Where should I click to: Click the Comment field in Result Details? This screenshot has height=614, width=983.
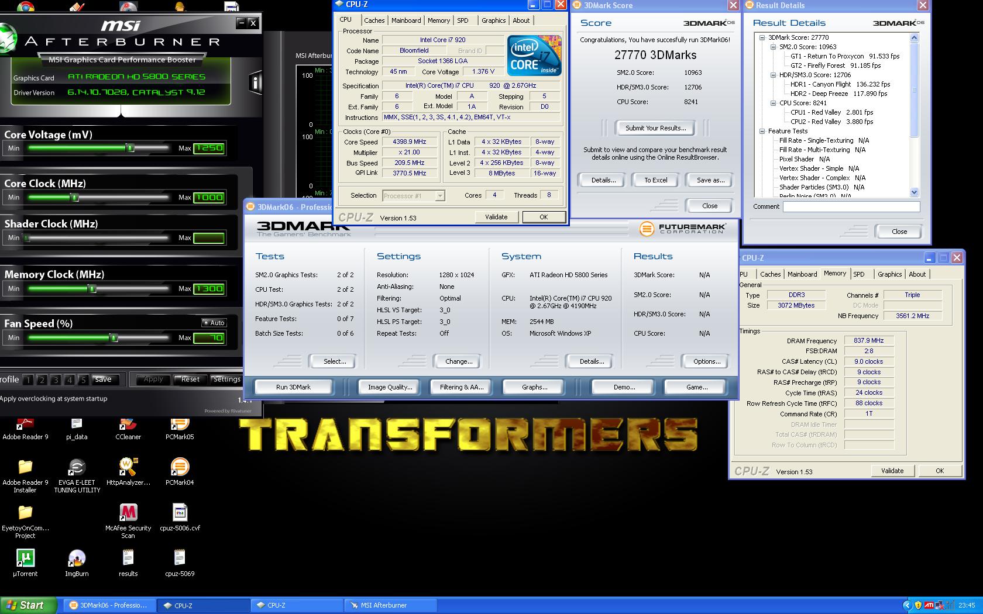click(x=851, y=206)
